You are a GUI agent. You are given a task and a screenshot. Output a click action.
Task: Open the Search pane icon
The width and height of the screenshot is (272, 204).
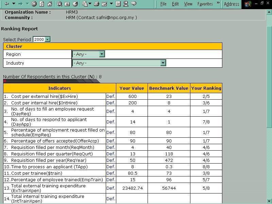[60, 4]
